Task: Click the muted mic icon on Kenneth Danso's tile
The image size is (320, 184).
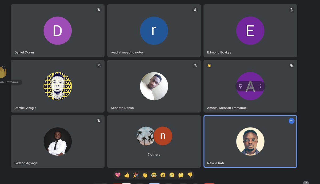Action: coord(195,65)
